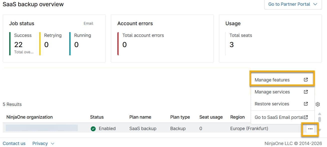Click the green Enabled checkmark icon

[93, 129]
